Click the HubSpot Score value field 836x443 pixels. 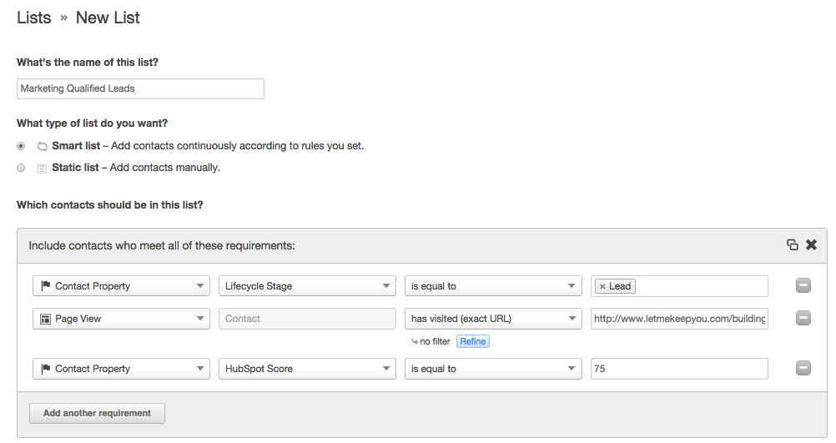coord(679,369)
